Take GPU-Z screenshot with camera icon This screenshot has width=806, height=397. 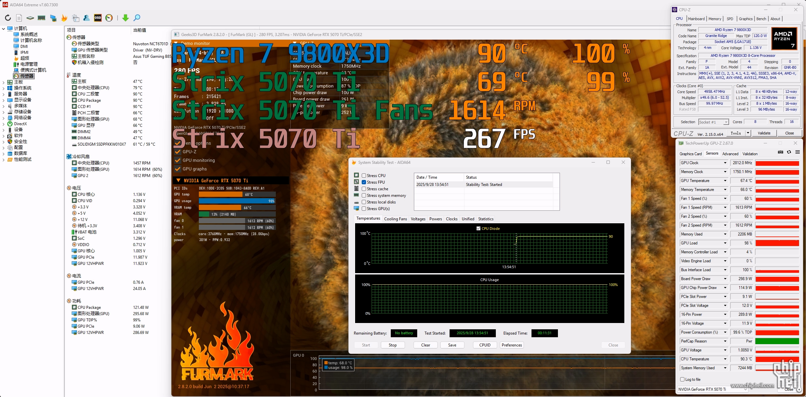[780, 152]
